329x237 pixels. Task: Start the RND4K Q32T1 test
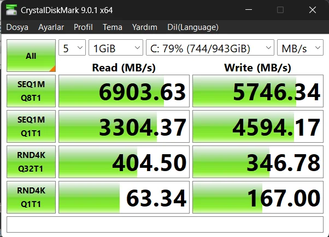pos(31,162)
